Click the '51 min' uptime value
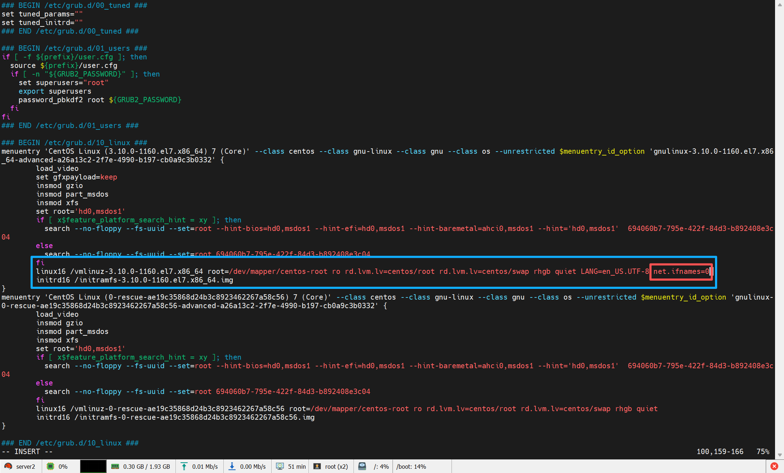The width and height of the screenshot is (784, 473). (x=297, y=467)
